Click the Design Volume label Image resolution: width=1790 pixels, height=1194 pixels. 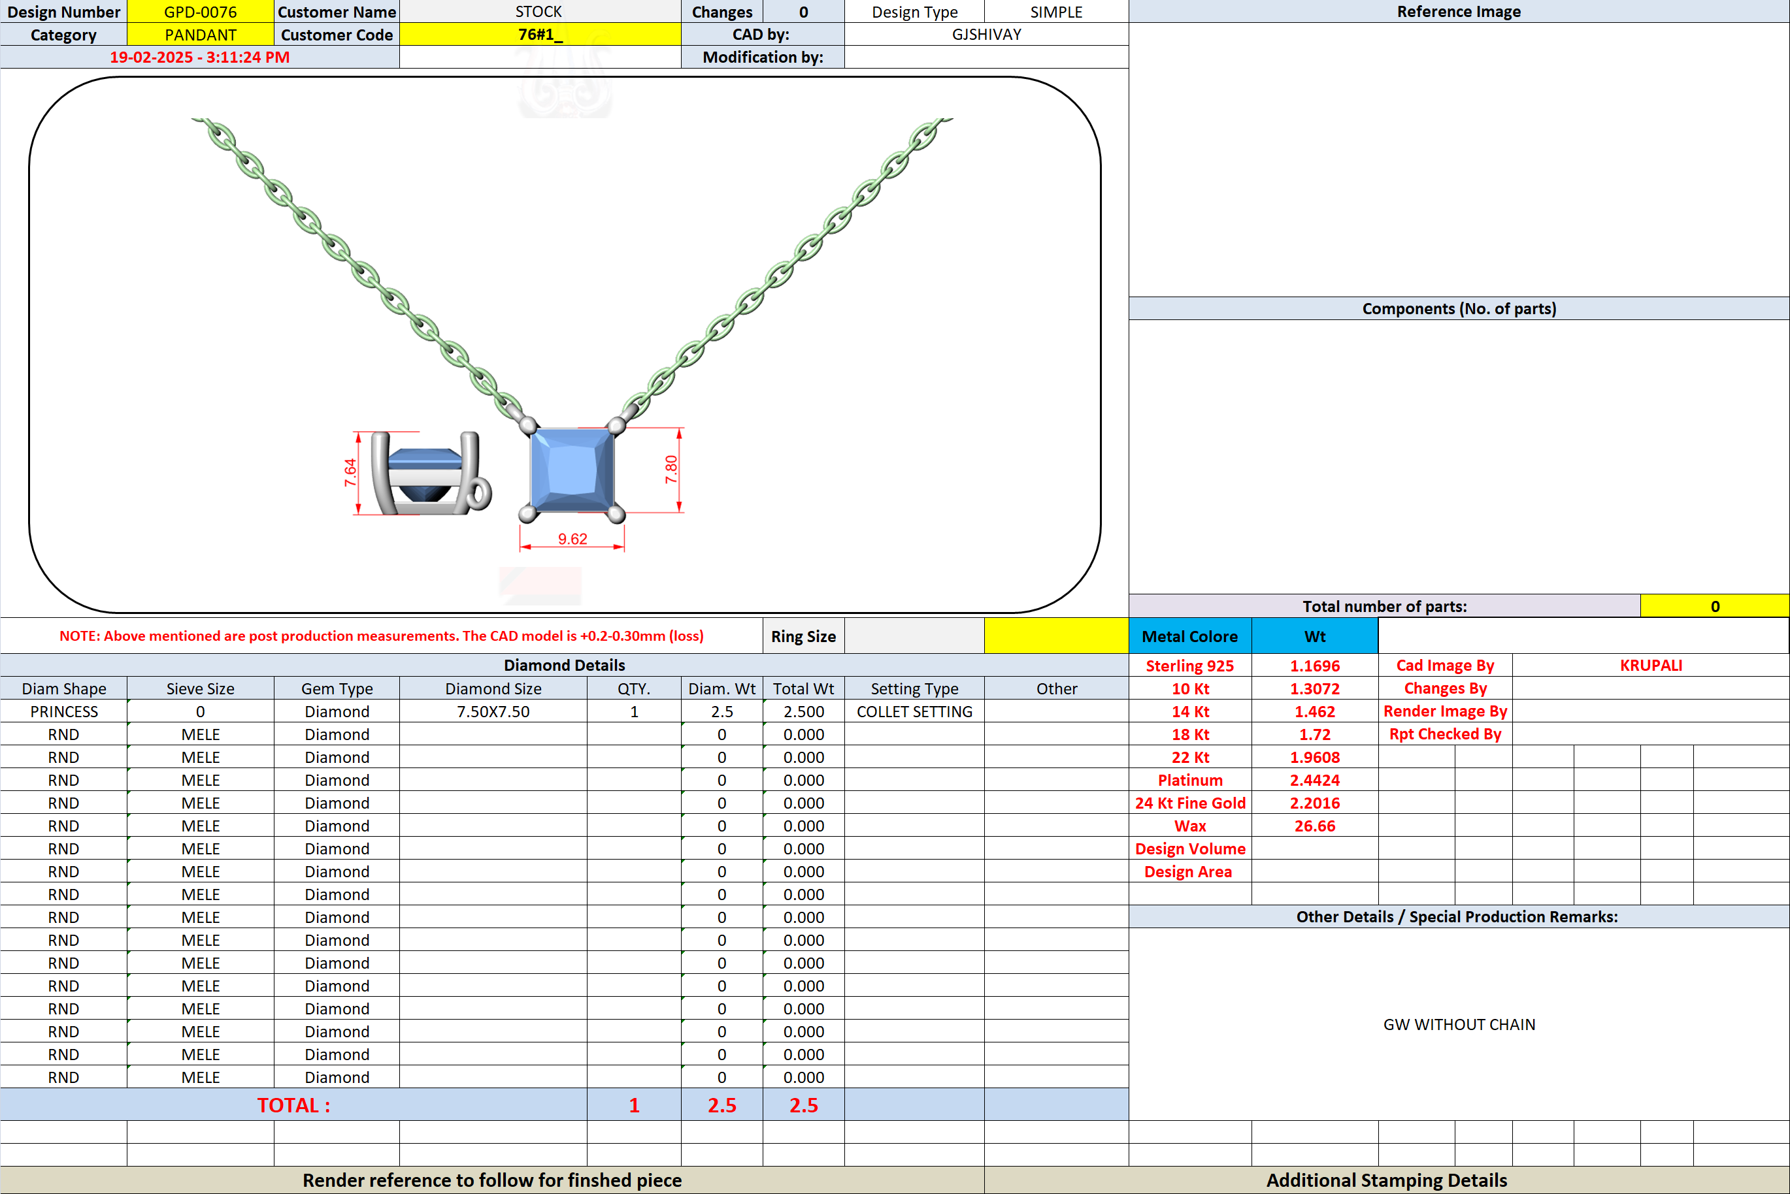[1190, 848]
